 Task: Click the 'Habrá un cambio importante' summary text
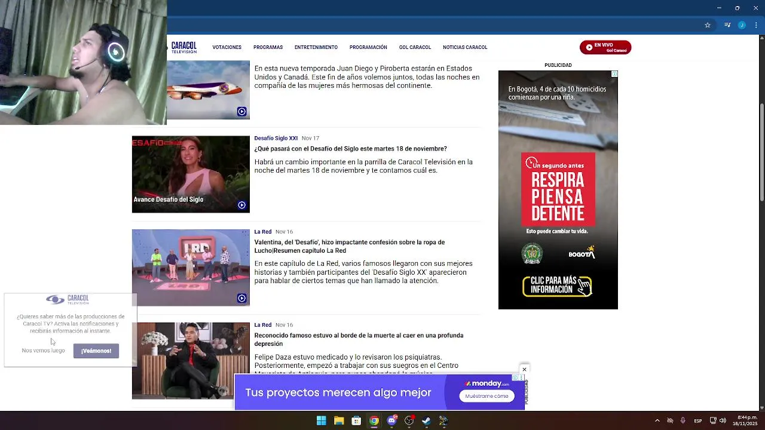point(363,166)
